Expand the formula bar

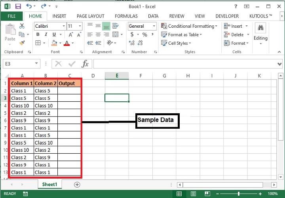[279, 64]
